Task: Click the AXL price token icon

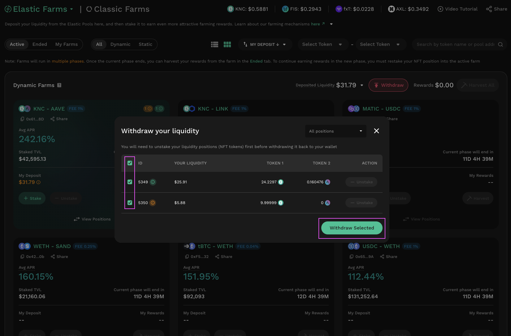Action: click(x=392, y=9)
